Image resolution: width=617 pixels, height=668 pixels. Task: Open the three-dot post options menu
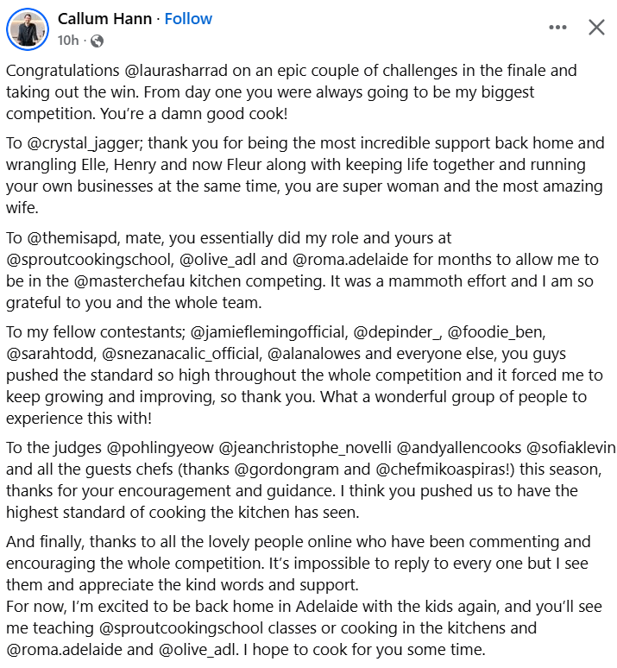tap(558, 28)
